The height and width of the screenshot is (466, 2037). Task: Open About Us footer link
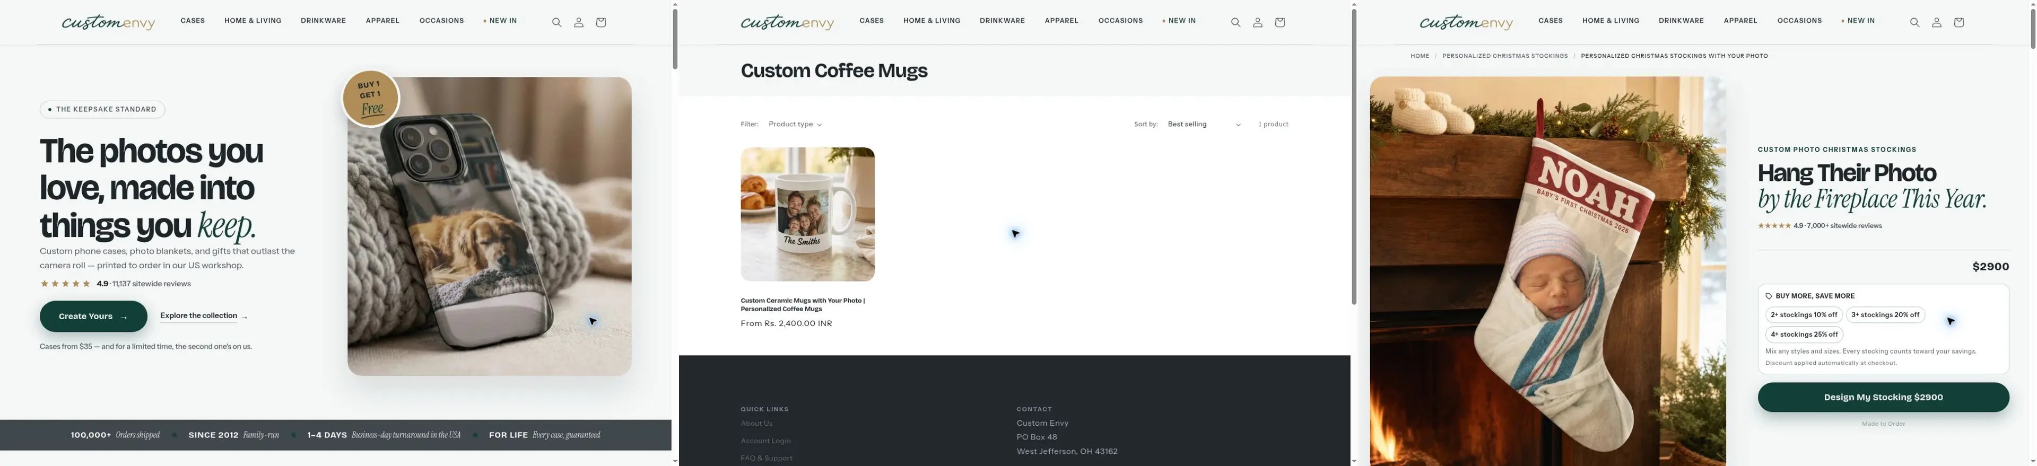coord(757,424)
